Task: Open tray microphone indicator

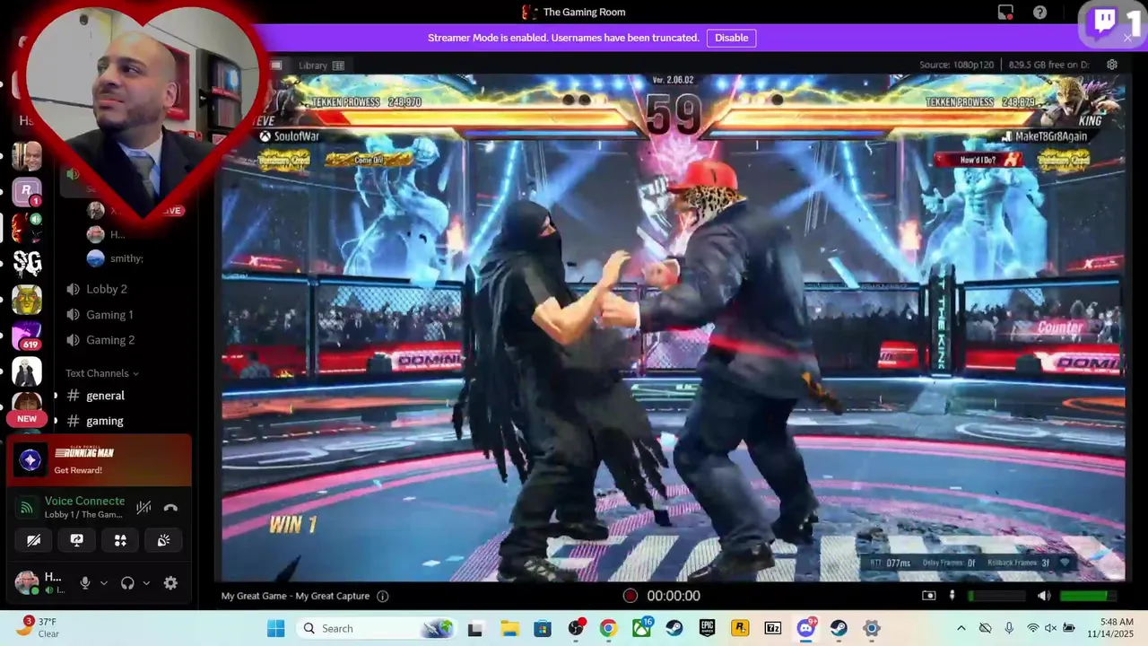Action: pos(1009,628)
